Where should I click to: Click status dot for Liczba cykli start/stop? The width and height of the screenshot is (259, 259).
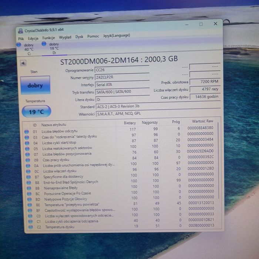point(27,143)
